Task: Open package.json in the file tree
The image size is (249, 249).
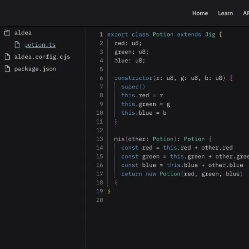Action: tap(35, 69)
